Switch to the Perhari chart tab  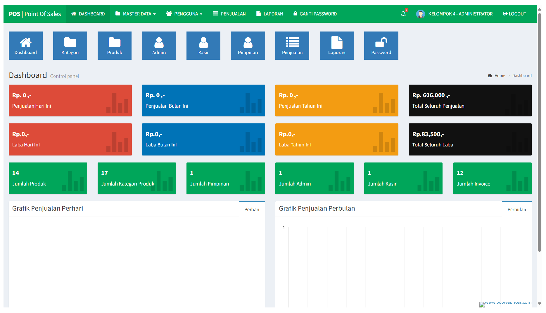point(252,209)
